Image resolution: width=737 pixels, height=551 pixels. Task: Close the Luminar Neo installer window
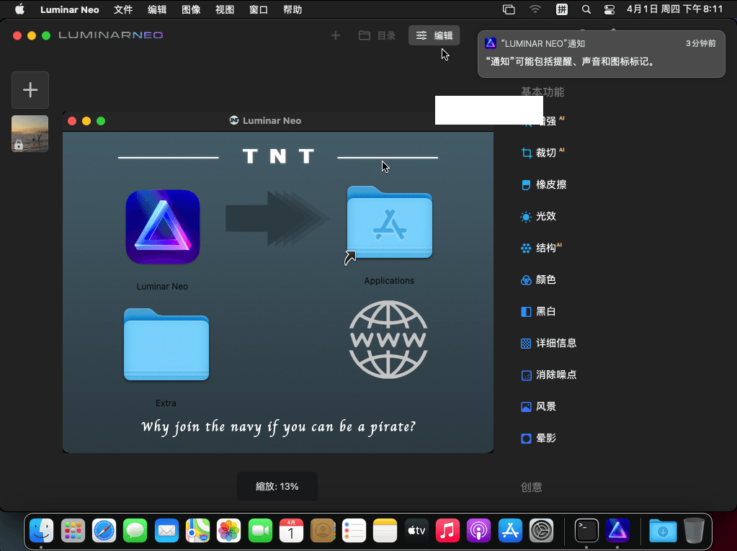coord(72,121)
